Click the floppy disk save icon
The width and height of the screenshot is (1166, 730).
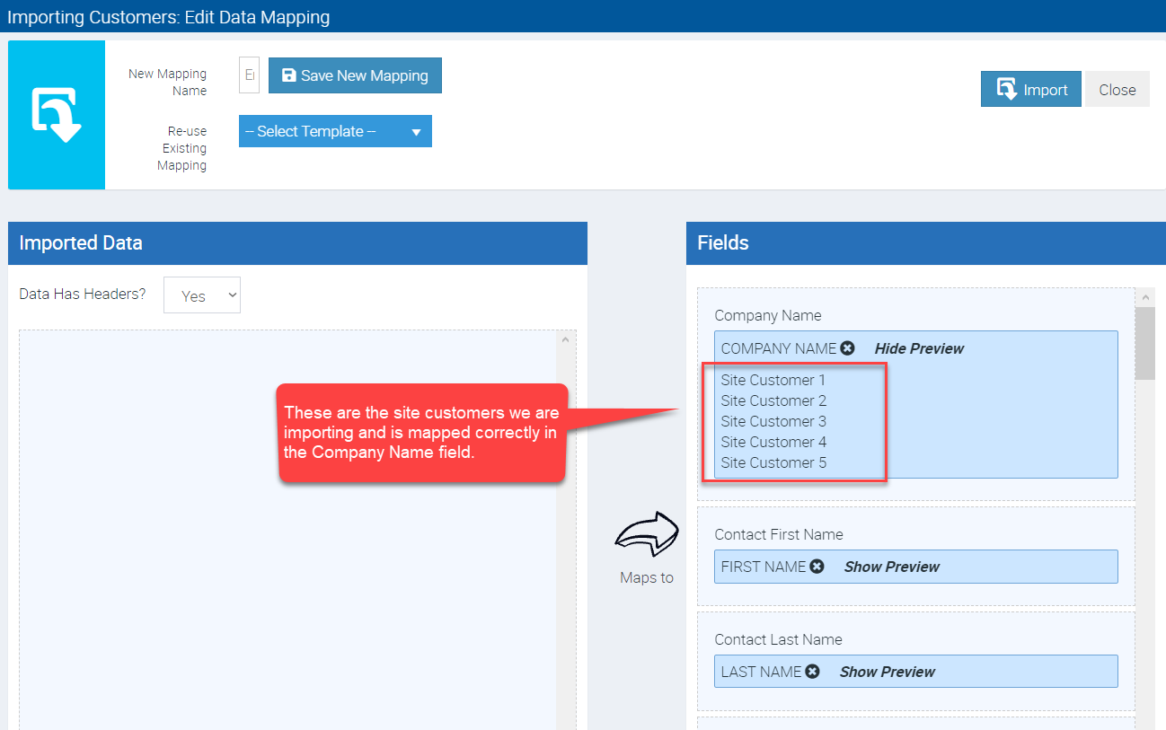pos(289,75)
